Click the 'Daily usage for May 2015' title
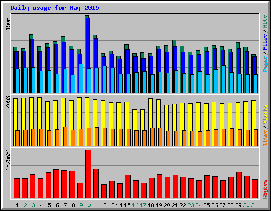The width and height of the screenshot is (271, 211). (x=55, y=8)
